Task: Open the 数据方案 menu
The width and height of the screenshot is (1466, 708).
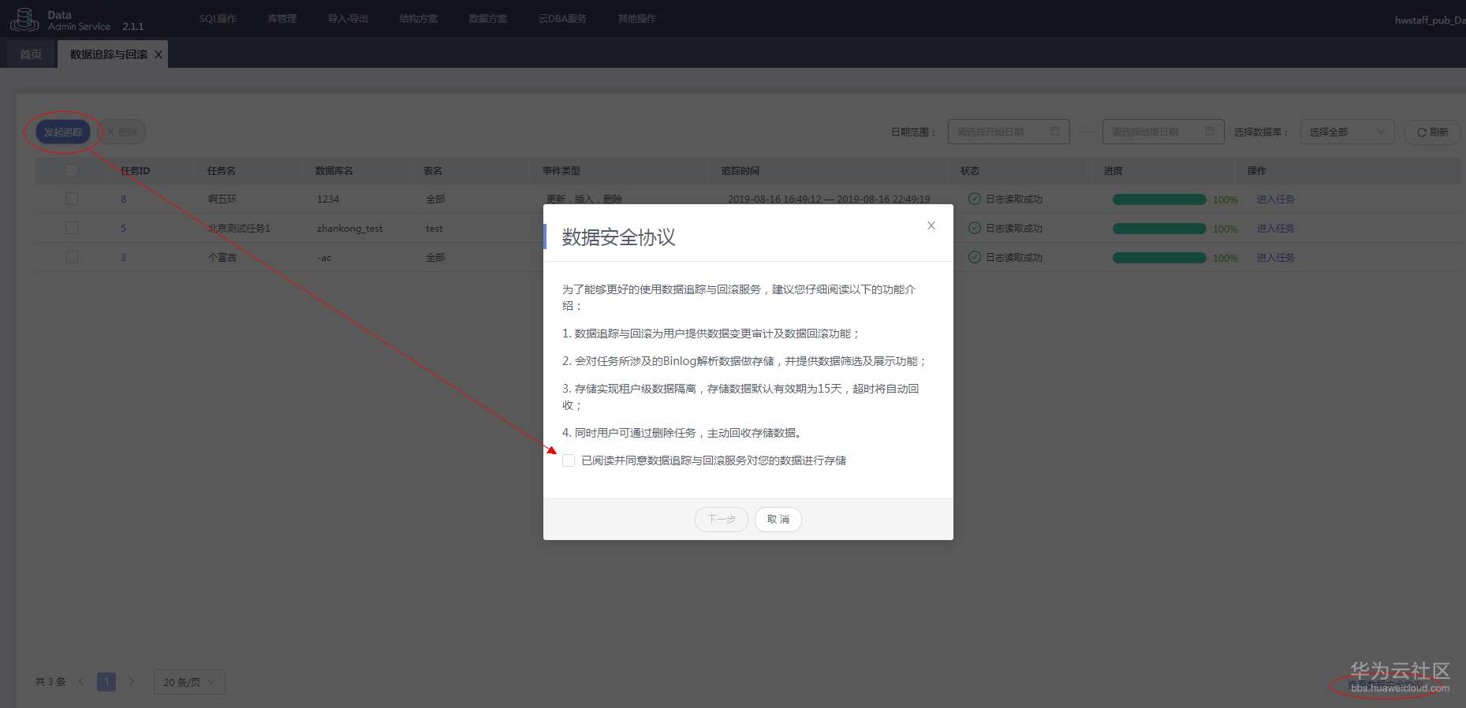Action: [x=488, y=19]
